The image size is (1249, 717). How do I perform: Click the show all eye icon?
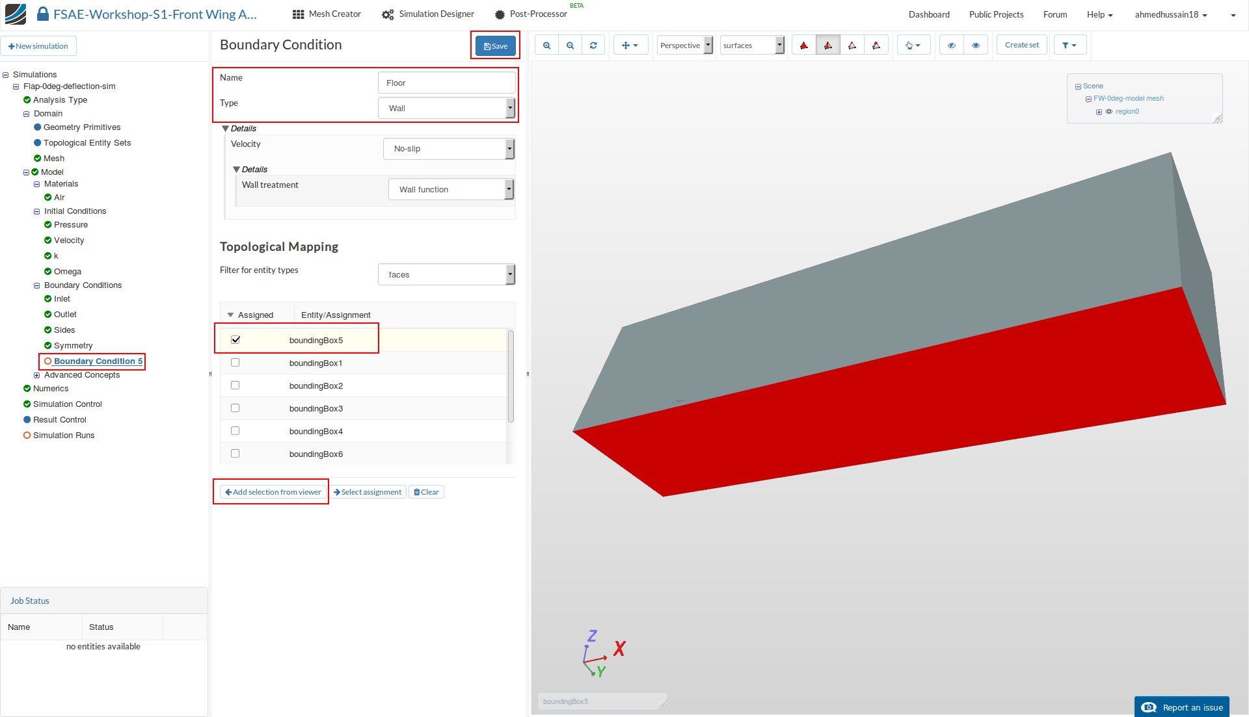pyautogui.click(x=976, y=46)
